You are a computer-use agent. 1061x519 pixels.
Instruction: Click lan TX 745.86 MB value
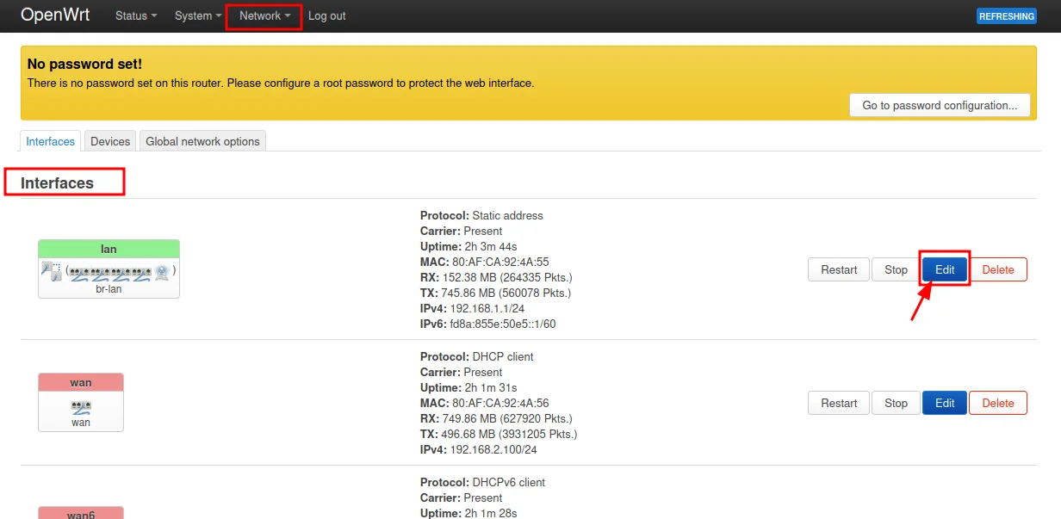click(x=506, y=293)
